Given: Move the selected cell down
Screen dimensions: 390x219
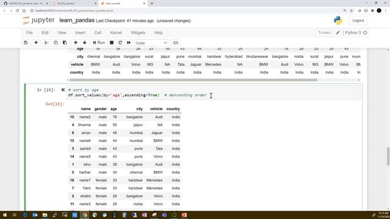Looking at the screenshot, I should tap(85, 43).
